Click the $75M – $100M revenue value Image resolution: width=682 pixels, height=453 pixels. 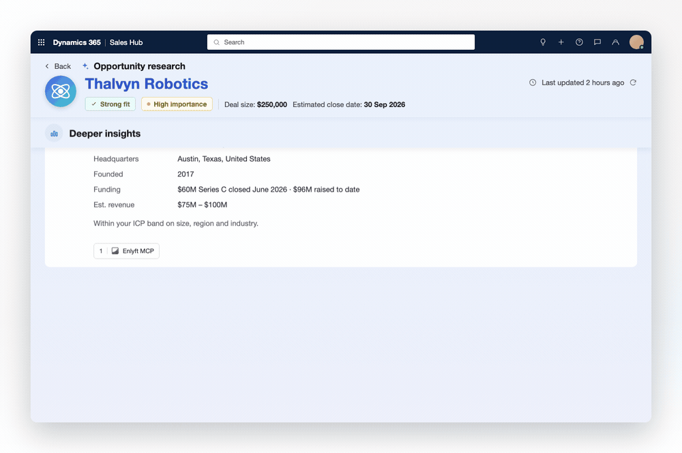tap(203, 205)
